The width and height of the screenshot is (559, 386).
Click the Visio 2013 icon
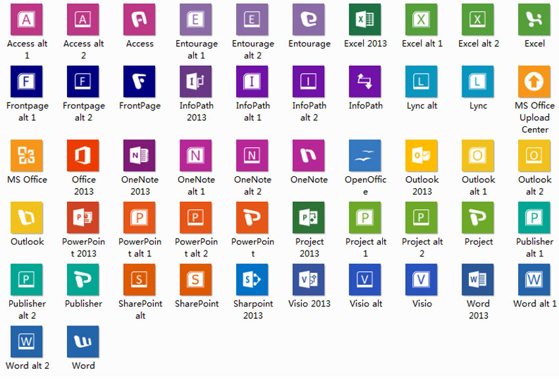pyautogui.click(x=308, y=279)
